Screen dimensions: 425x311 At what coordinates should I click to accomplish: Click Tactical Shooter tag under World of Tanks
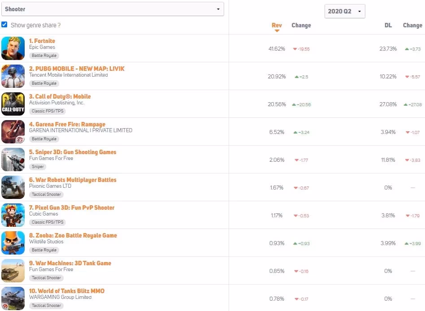tap(46, 306)
